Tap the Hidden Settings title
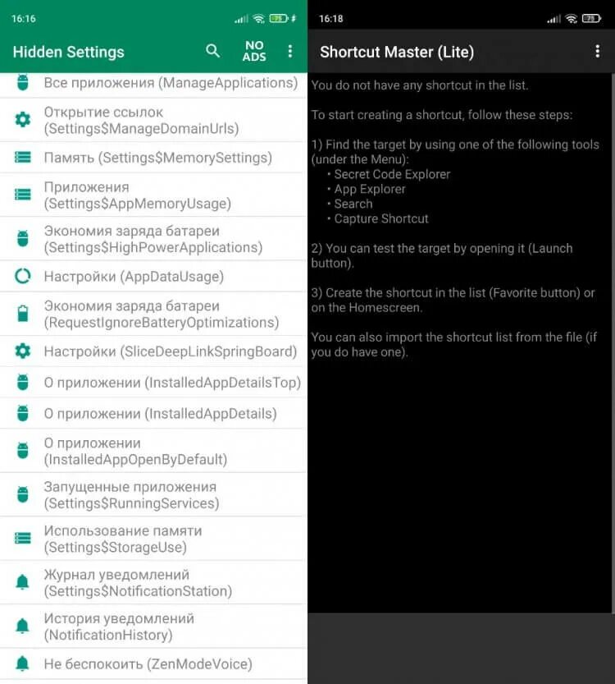Viewport: 615px width, 684px height. tap(68, 52)
